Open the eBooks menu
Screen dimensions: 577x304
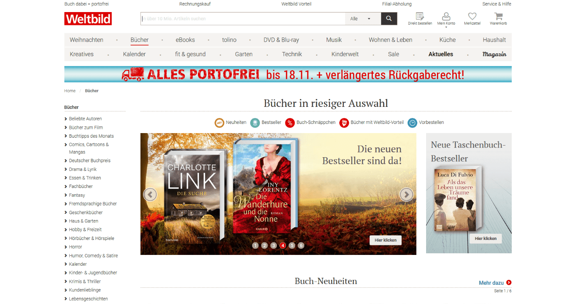[x=185, y=40]
